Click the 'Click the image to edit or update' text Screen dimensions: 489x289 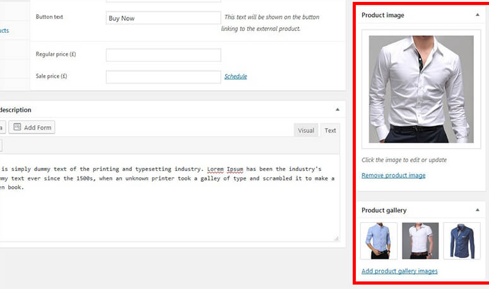point(404,160)
